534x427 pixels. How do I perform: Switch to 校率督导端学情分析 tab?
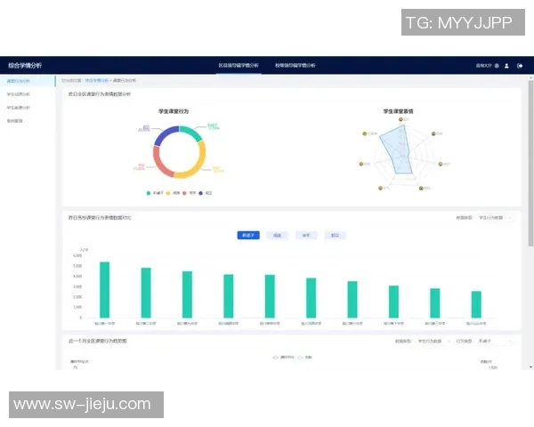click(x=295, y=65)
